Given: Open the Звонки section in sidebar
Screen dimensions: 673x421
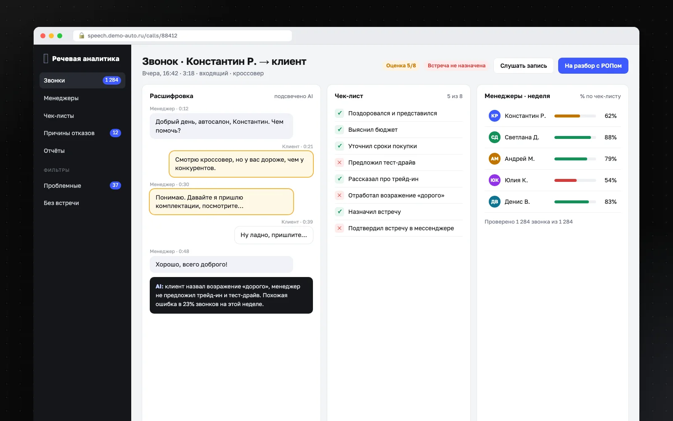Looking at the screenshot, I should point(82,80).
